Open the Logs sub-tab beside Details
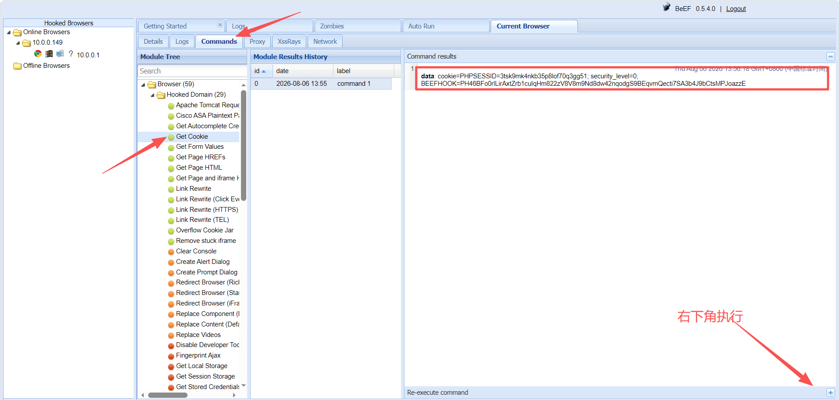Image resolution: width=839 pixels, height=400 pixels. pos(182,42)
